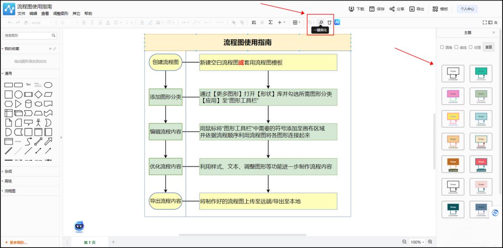Open the 100% zoom level dropdown
This screenshot has width=503, height=248.
click(417, 242)
